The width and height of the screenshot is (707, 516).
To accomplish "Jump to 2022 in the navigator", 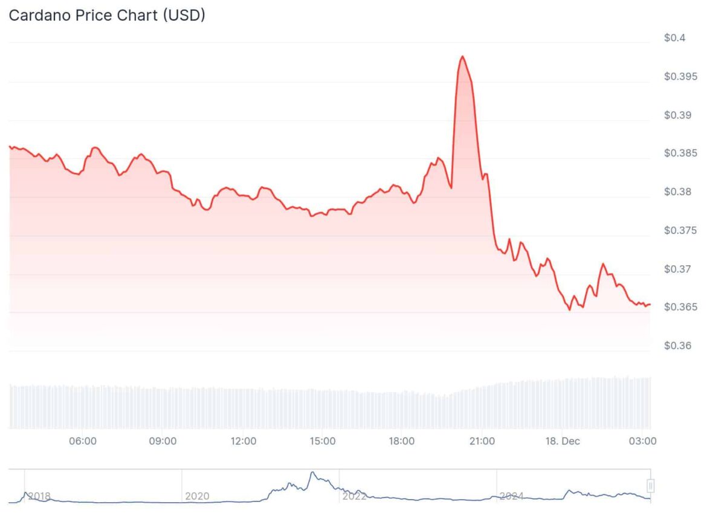I will click(354, 496).
